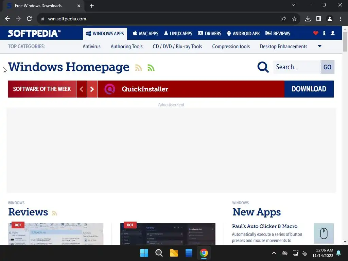Open the Reviews section in navbar
Viewport: 348px width, 261px height.
278,34
